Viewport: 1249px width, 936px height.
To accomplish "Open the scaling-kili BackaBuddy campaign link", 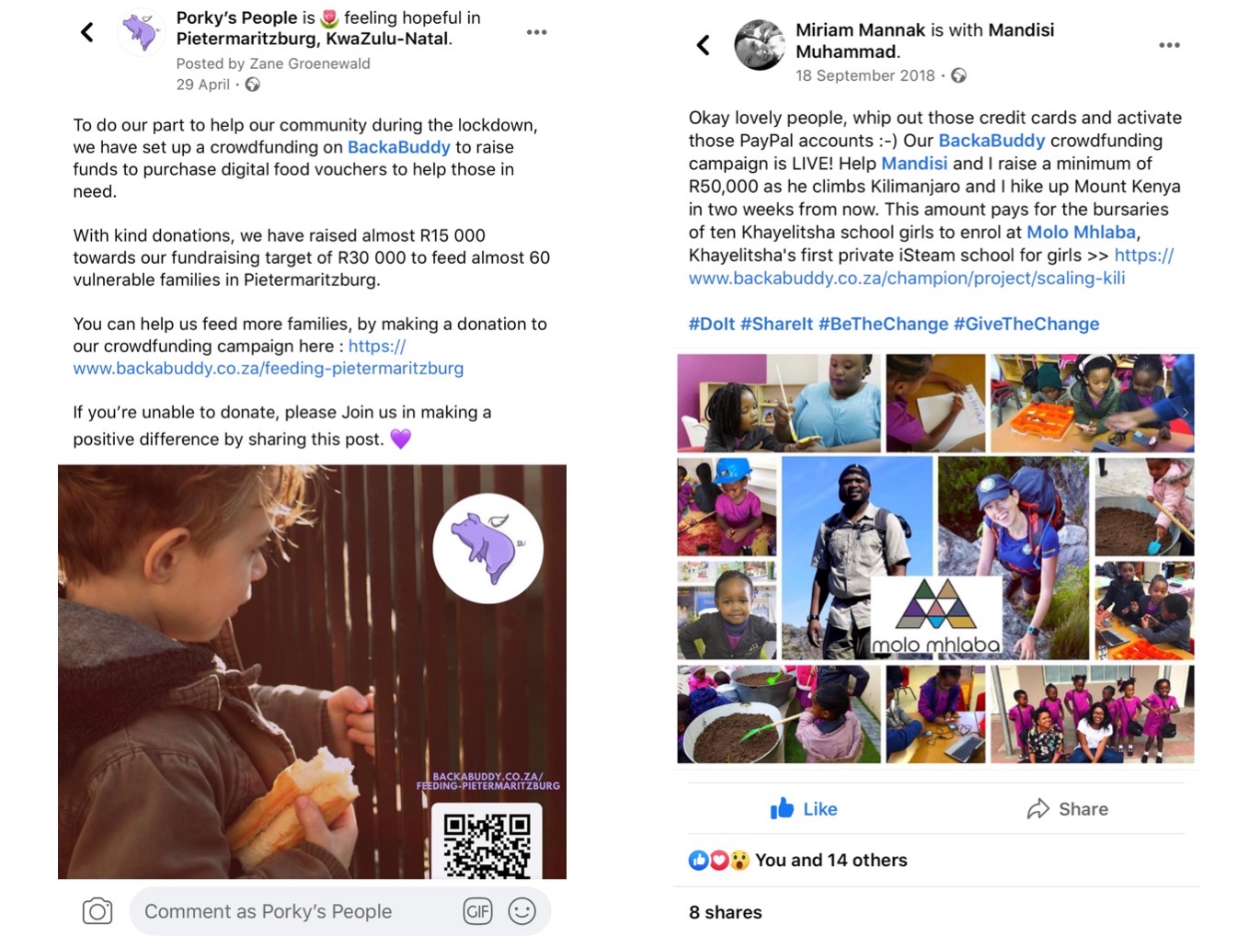I will (931, 267).
